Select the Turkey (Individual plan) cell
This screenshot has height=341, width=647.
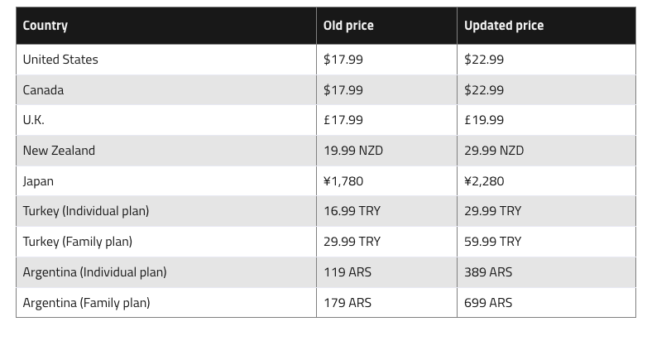coord(166,211)
